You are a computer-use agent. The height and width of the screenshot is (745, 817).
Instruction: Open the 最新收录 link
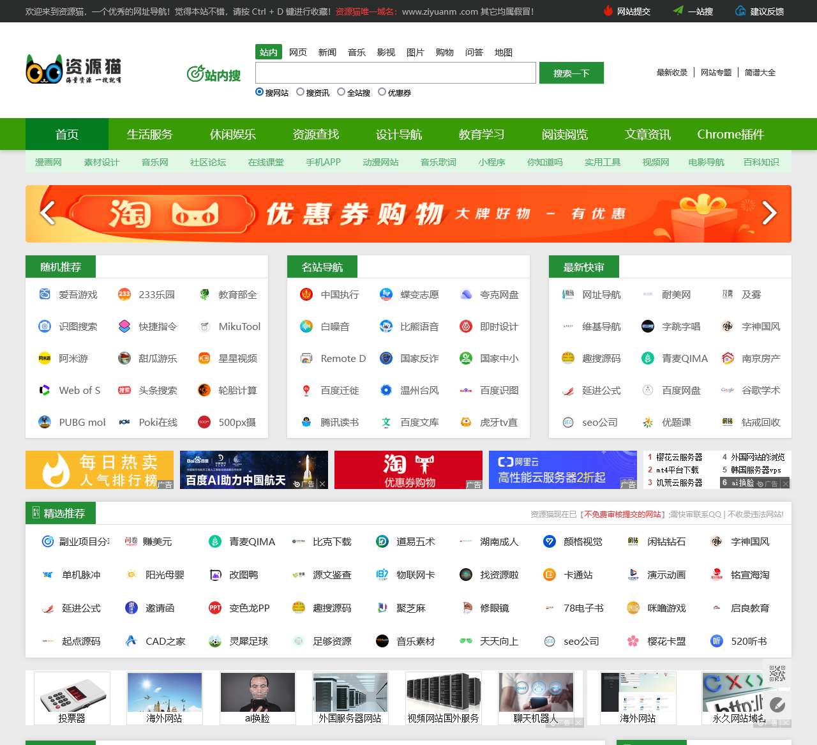[671, 72]
